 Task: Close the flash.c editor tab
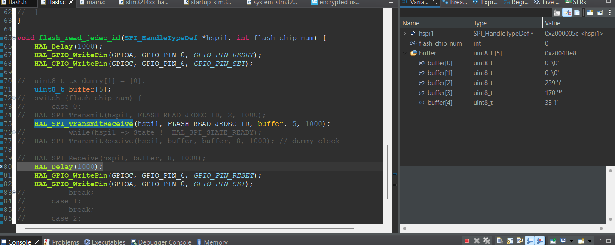click(71, 3)
